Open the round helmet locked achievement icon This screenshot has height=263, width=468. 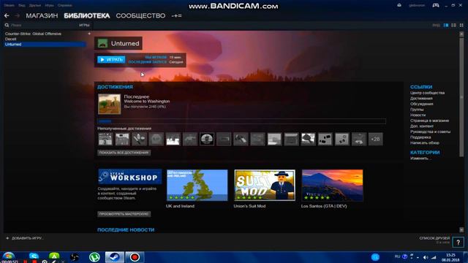tap(206, 140)
